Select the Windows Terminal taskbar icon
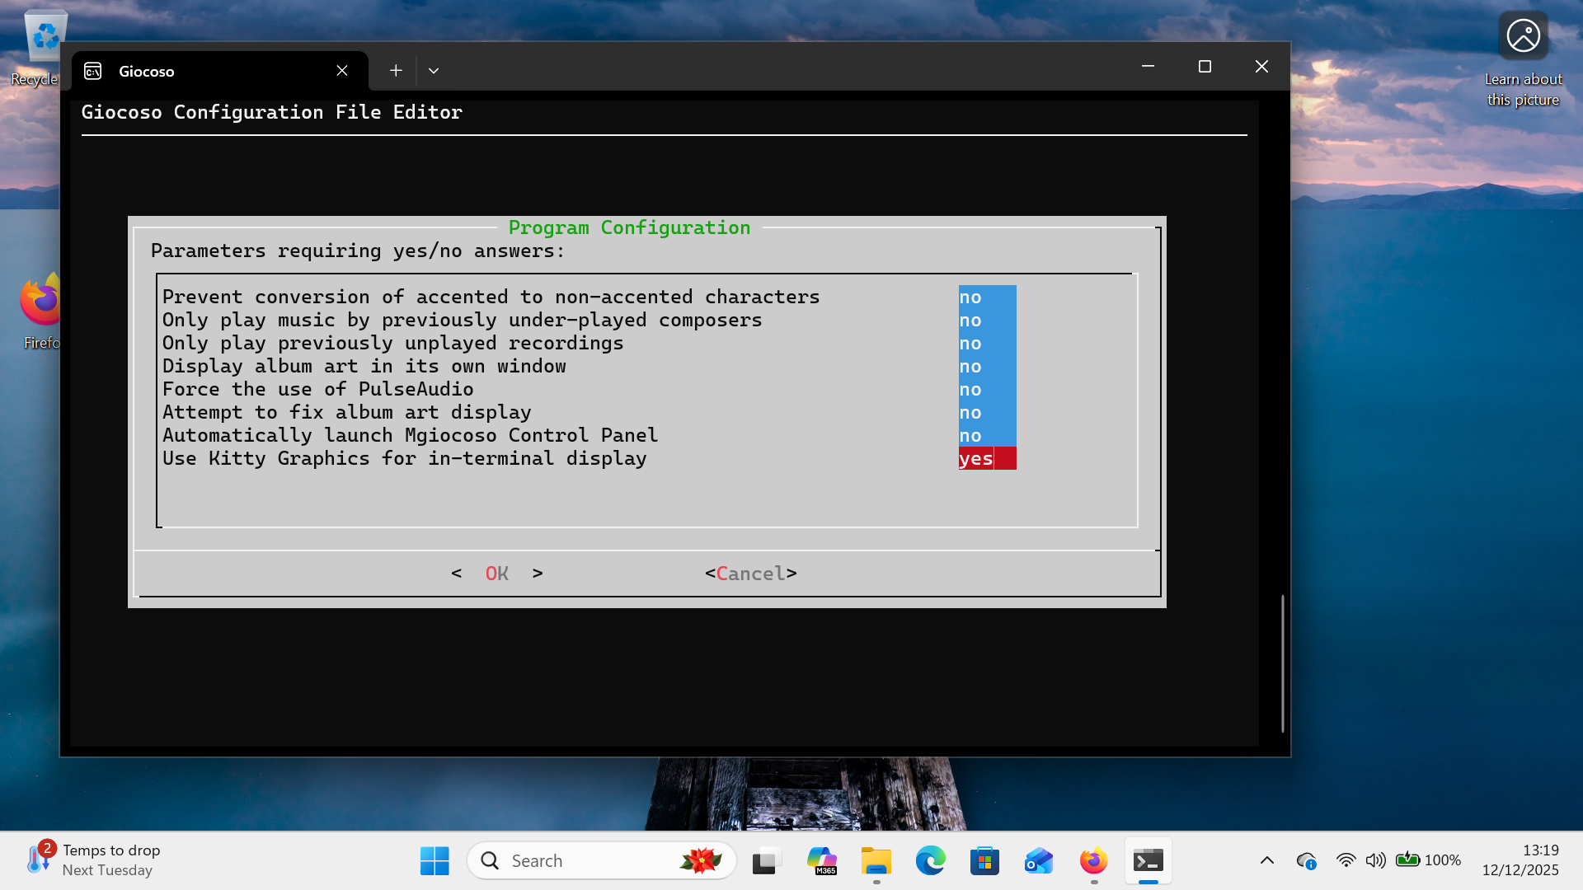Viewport: 1583px width, 890px height. (x=1148, y=860)
